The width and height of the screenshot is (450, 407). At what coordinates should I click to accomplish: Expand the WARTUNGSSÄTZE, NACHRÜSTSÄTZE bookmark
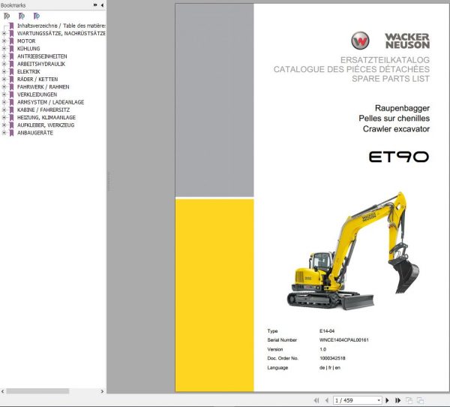[4, 33]
